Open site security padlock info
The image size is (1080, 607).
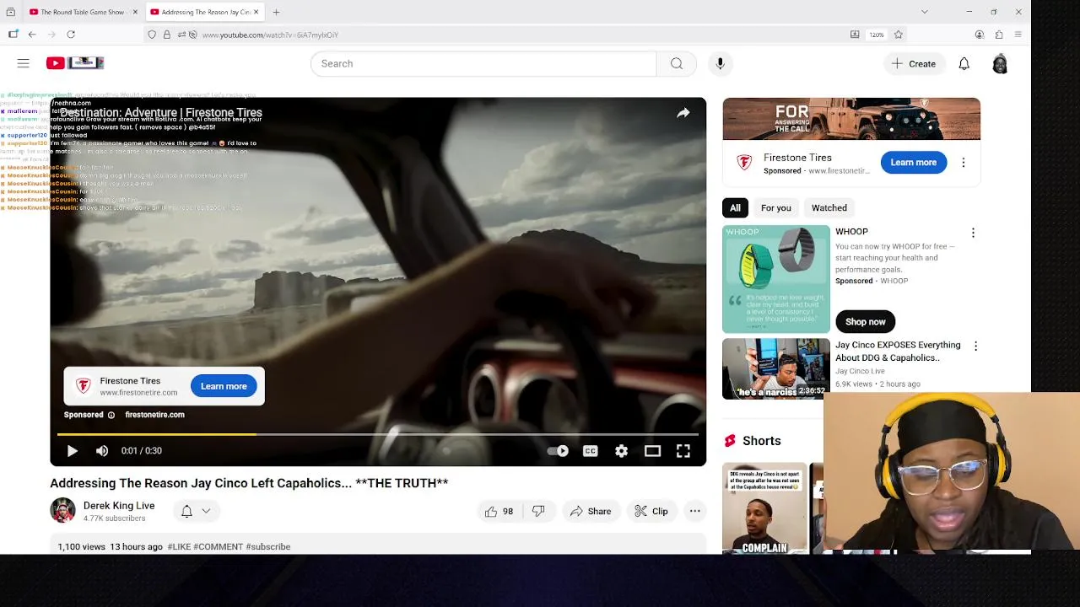167,35
